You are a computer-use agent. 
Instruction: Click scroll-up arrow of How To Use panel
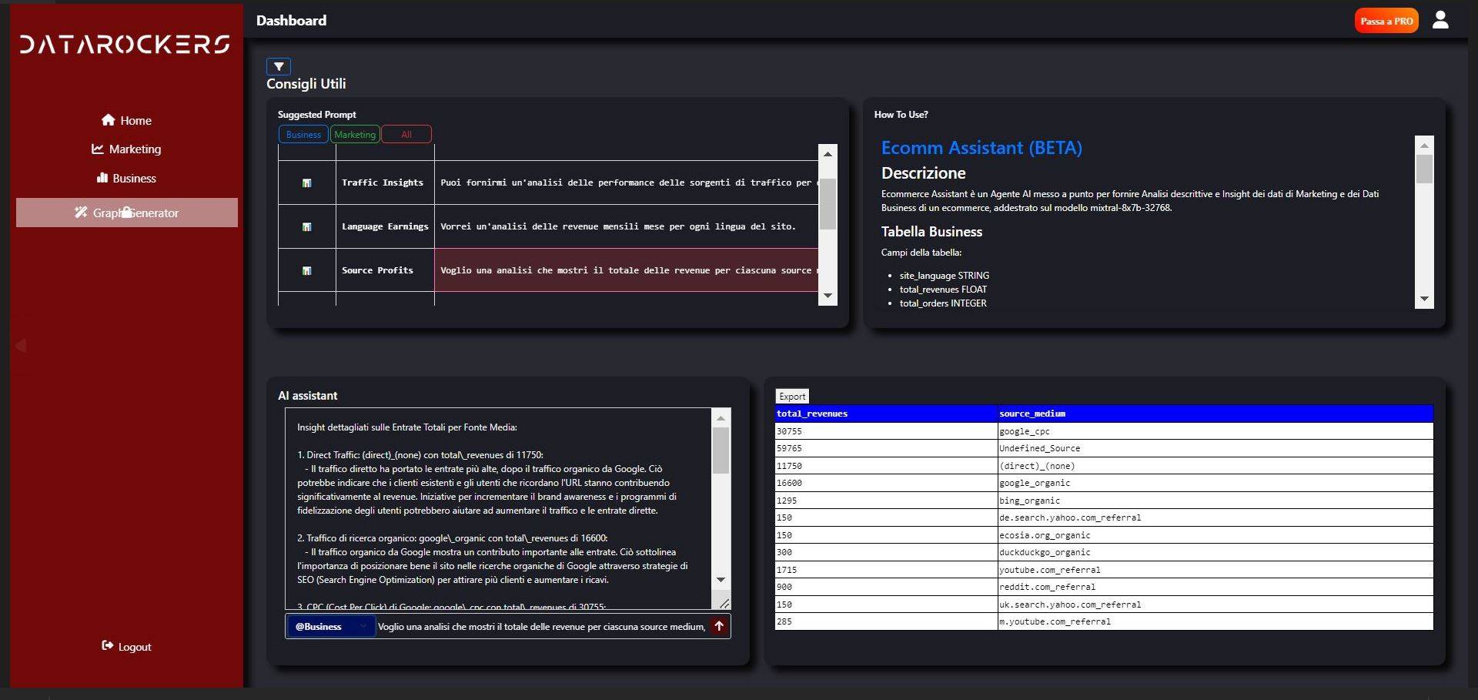tap(1424, 145)
